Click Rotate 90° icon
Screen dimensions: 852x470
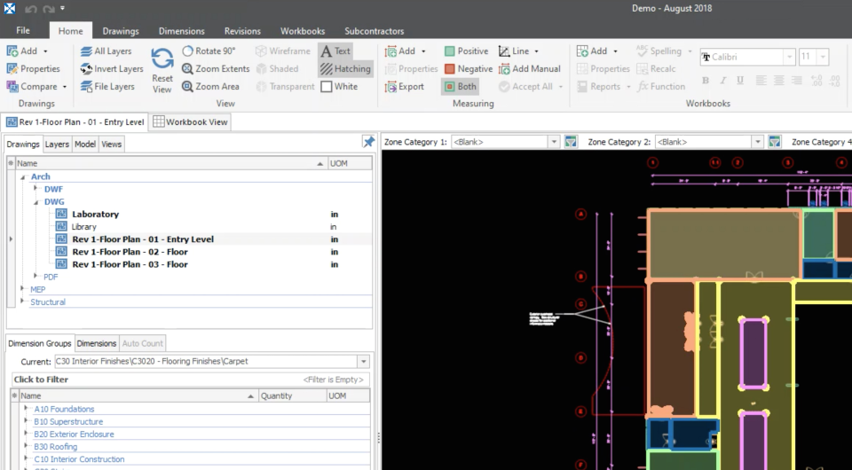click(x=188, y=51)
